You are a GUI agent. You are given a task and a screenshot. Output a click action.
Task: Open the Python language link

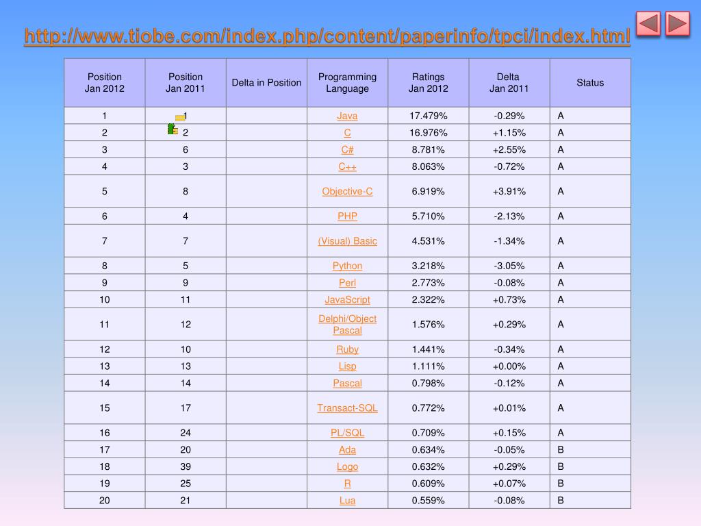click(347, 266)
